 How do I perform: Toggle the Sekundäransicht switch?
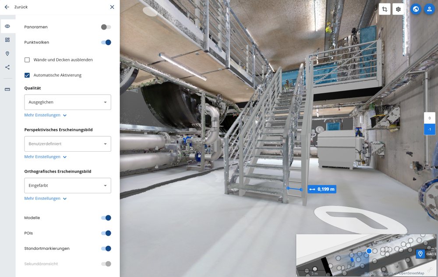point(106,264)
